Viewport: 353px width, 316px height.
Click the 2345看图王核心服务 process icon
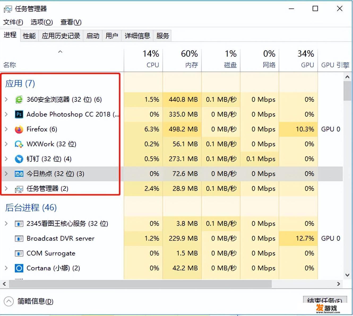(19, 224)
